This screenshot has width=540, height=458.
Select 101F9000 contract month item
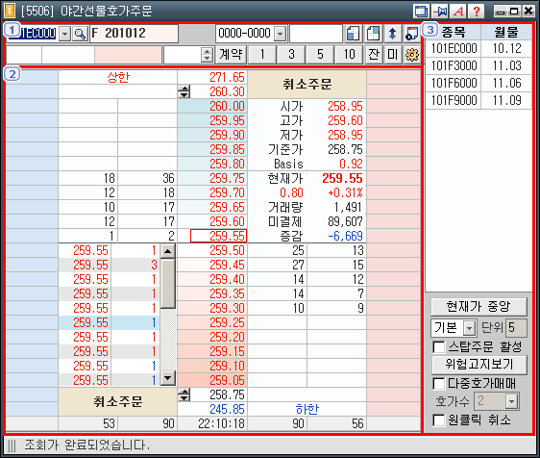[479, 100]
